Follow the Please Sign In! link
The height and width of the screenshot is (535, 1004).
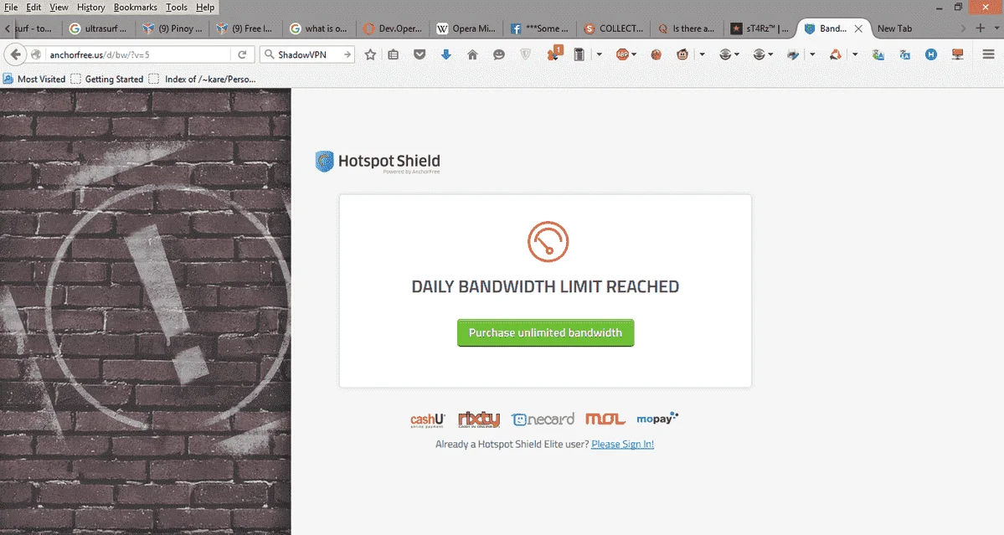click(x=622, y=444)
